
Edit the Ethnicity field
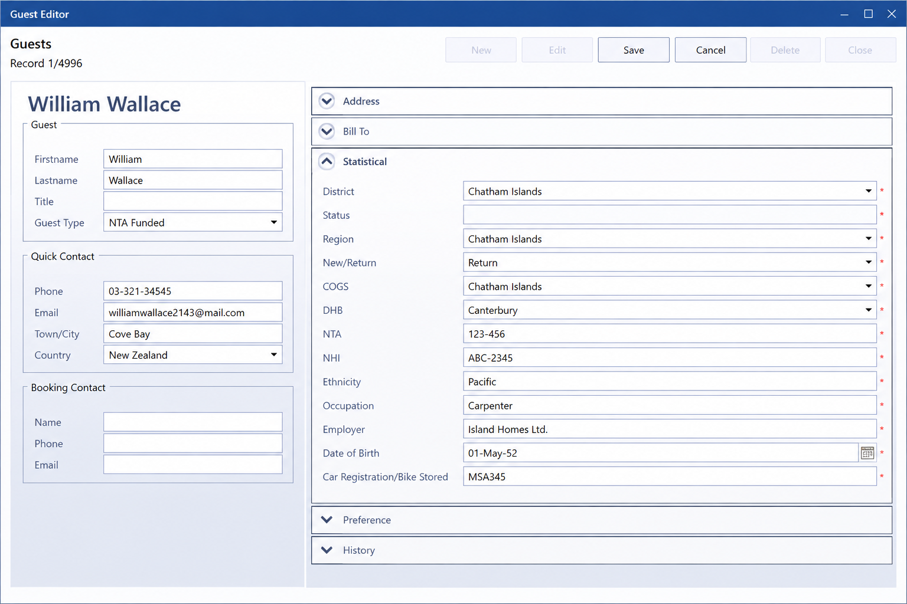[x=670, y=382]
